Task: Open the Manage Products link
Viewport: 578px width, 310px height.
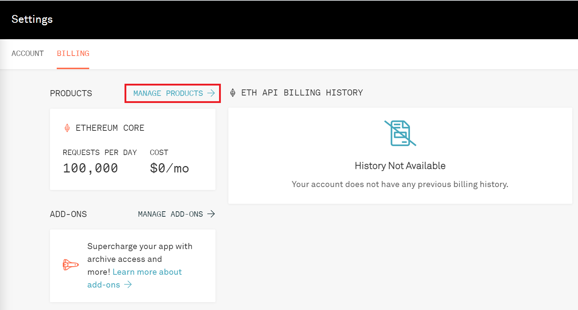Action: (174, 93)
